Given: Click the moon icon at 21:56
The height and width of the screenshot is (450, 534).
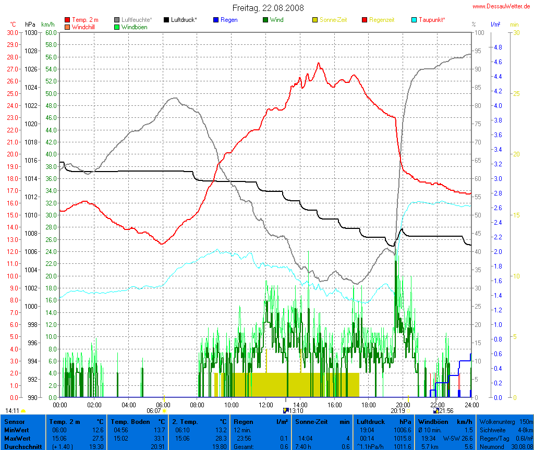Looking at the screenshot, I should (435, 411).
